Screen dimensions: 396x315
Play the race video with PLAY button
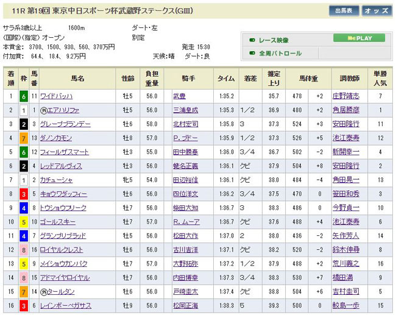[x=359, y=38]
